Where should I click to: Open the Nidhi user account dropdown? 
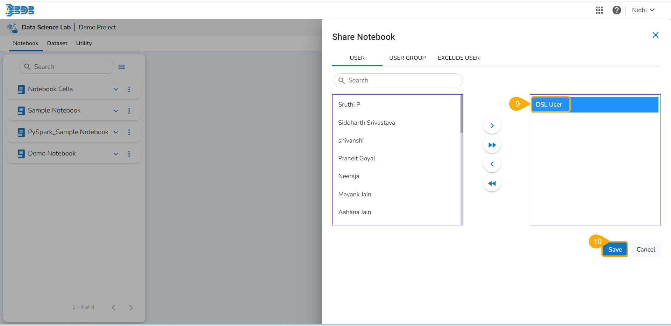[643, 10]
